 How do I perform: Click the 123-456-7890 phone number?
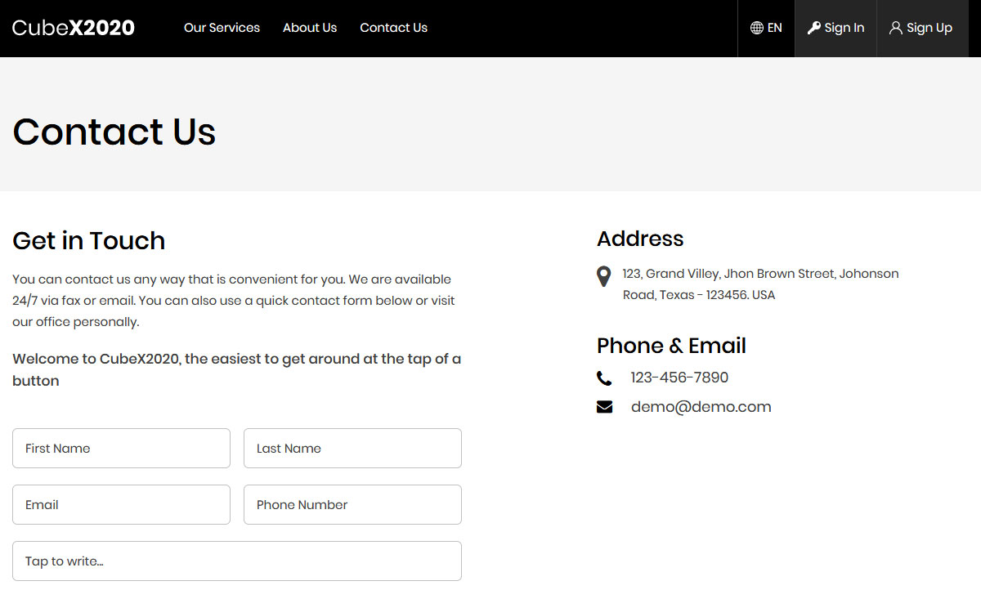tap(679, 378)
